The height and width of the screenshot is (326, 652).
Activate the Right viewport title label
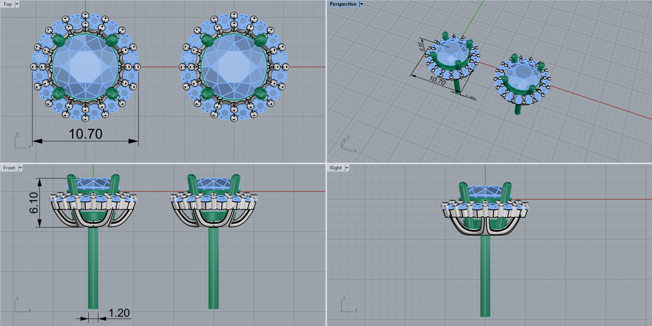click(336, 168)
